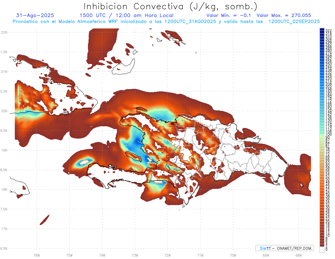Image resolution: width=335 pixels, height=259 pixels.
Task: Click the '1.5N' latitude label
Action: coord(4,52)
